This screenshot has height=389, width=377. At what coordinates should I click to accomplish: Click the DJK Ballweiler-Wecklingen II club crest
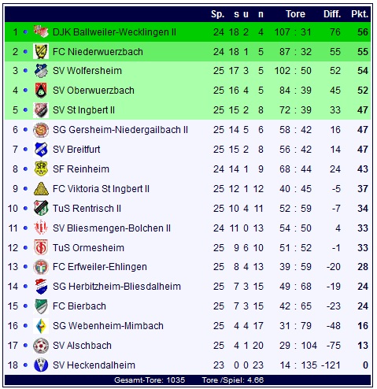pos(41,31)
